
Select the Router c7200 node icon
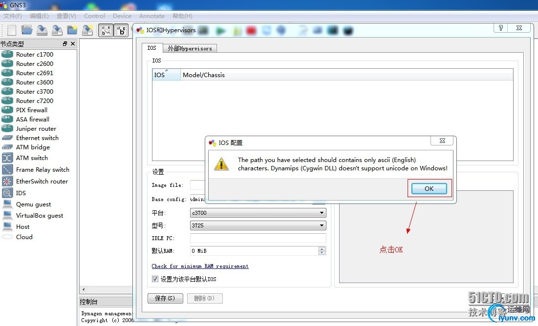(x=7, y=101)
